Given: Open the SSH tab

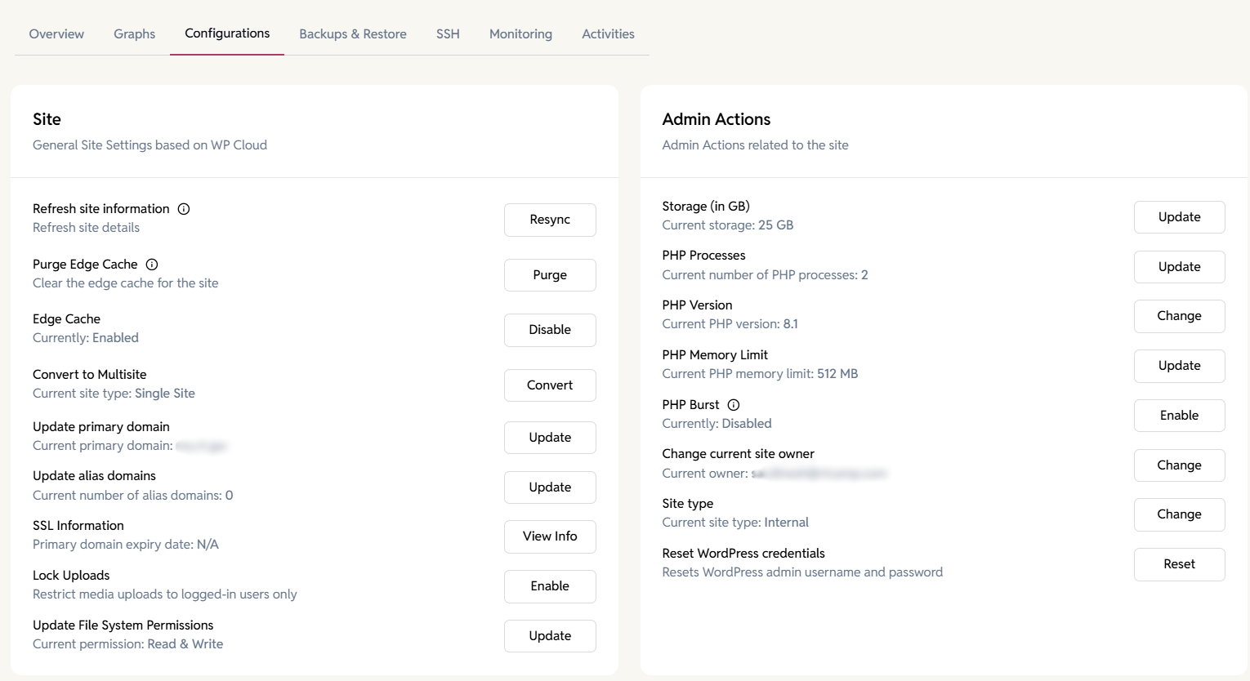Looking at the screenshot, I should point(448,33).
